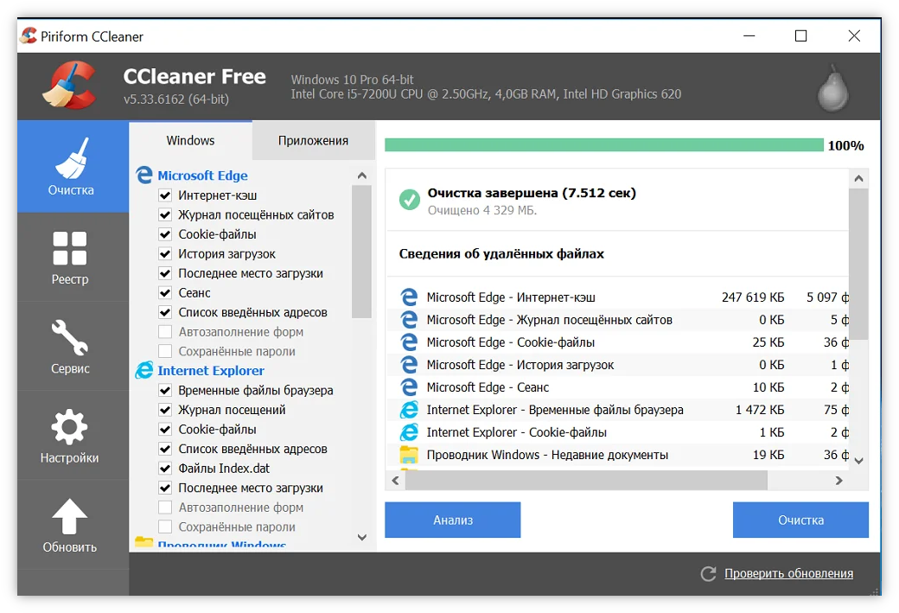
Task: Click the pear icon in header
Action: click(833, 87)
